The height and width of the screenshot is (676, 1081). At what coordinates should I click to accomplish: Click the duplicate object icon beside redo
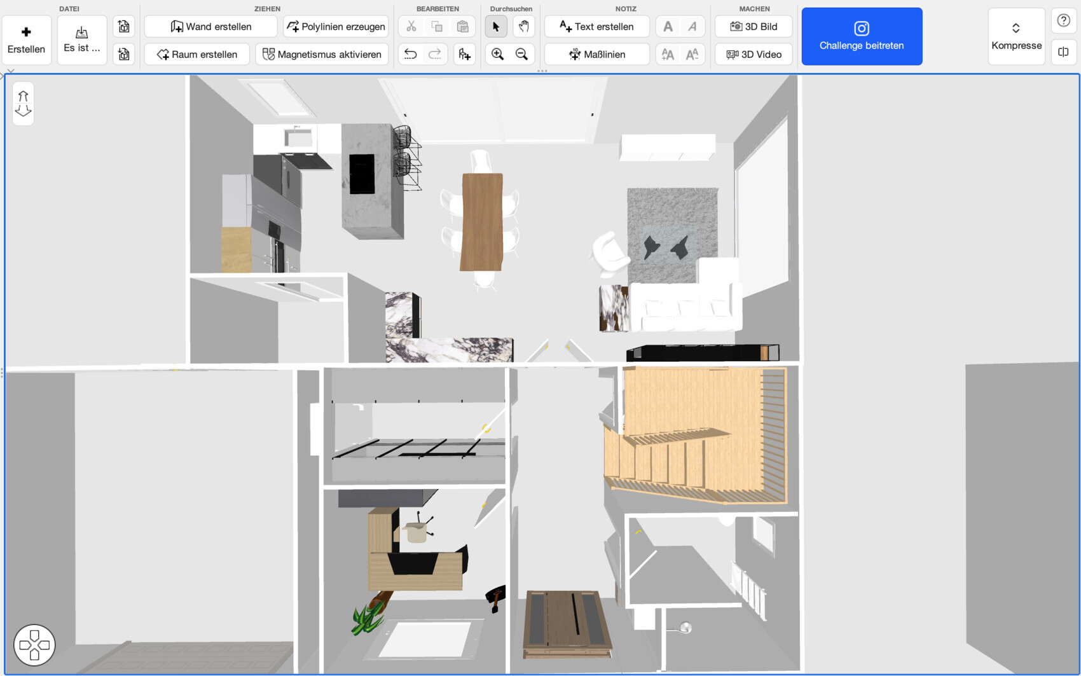click(464, 55)
